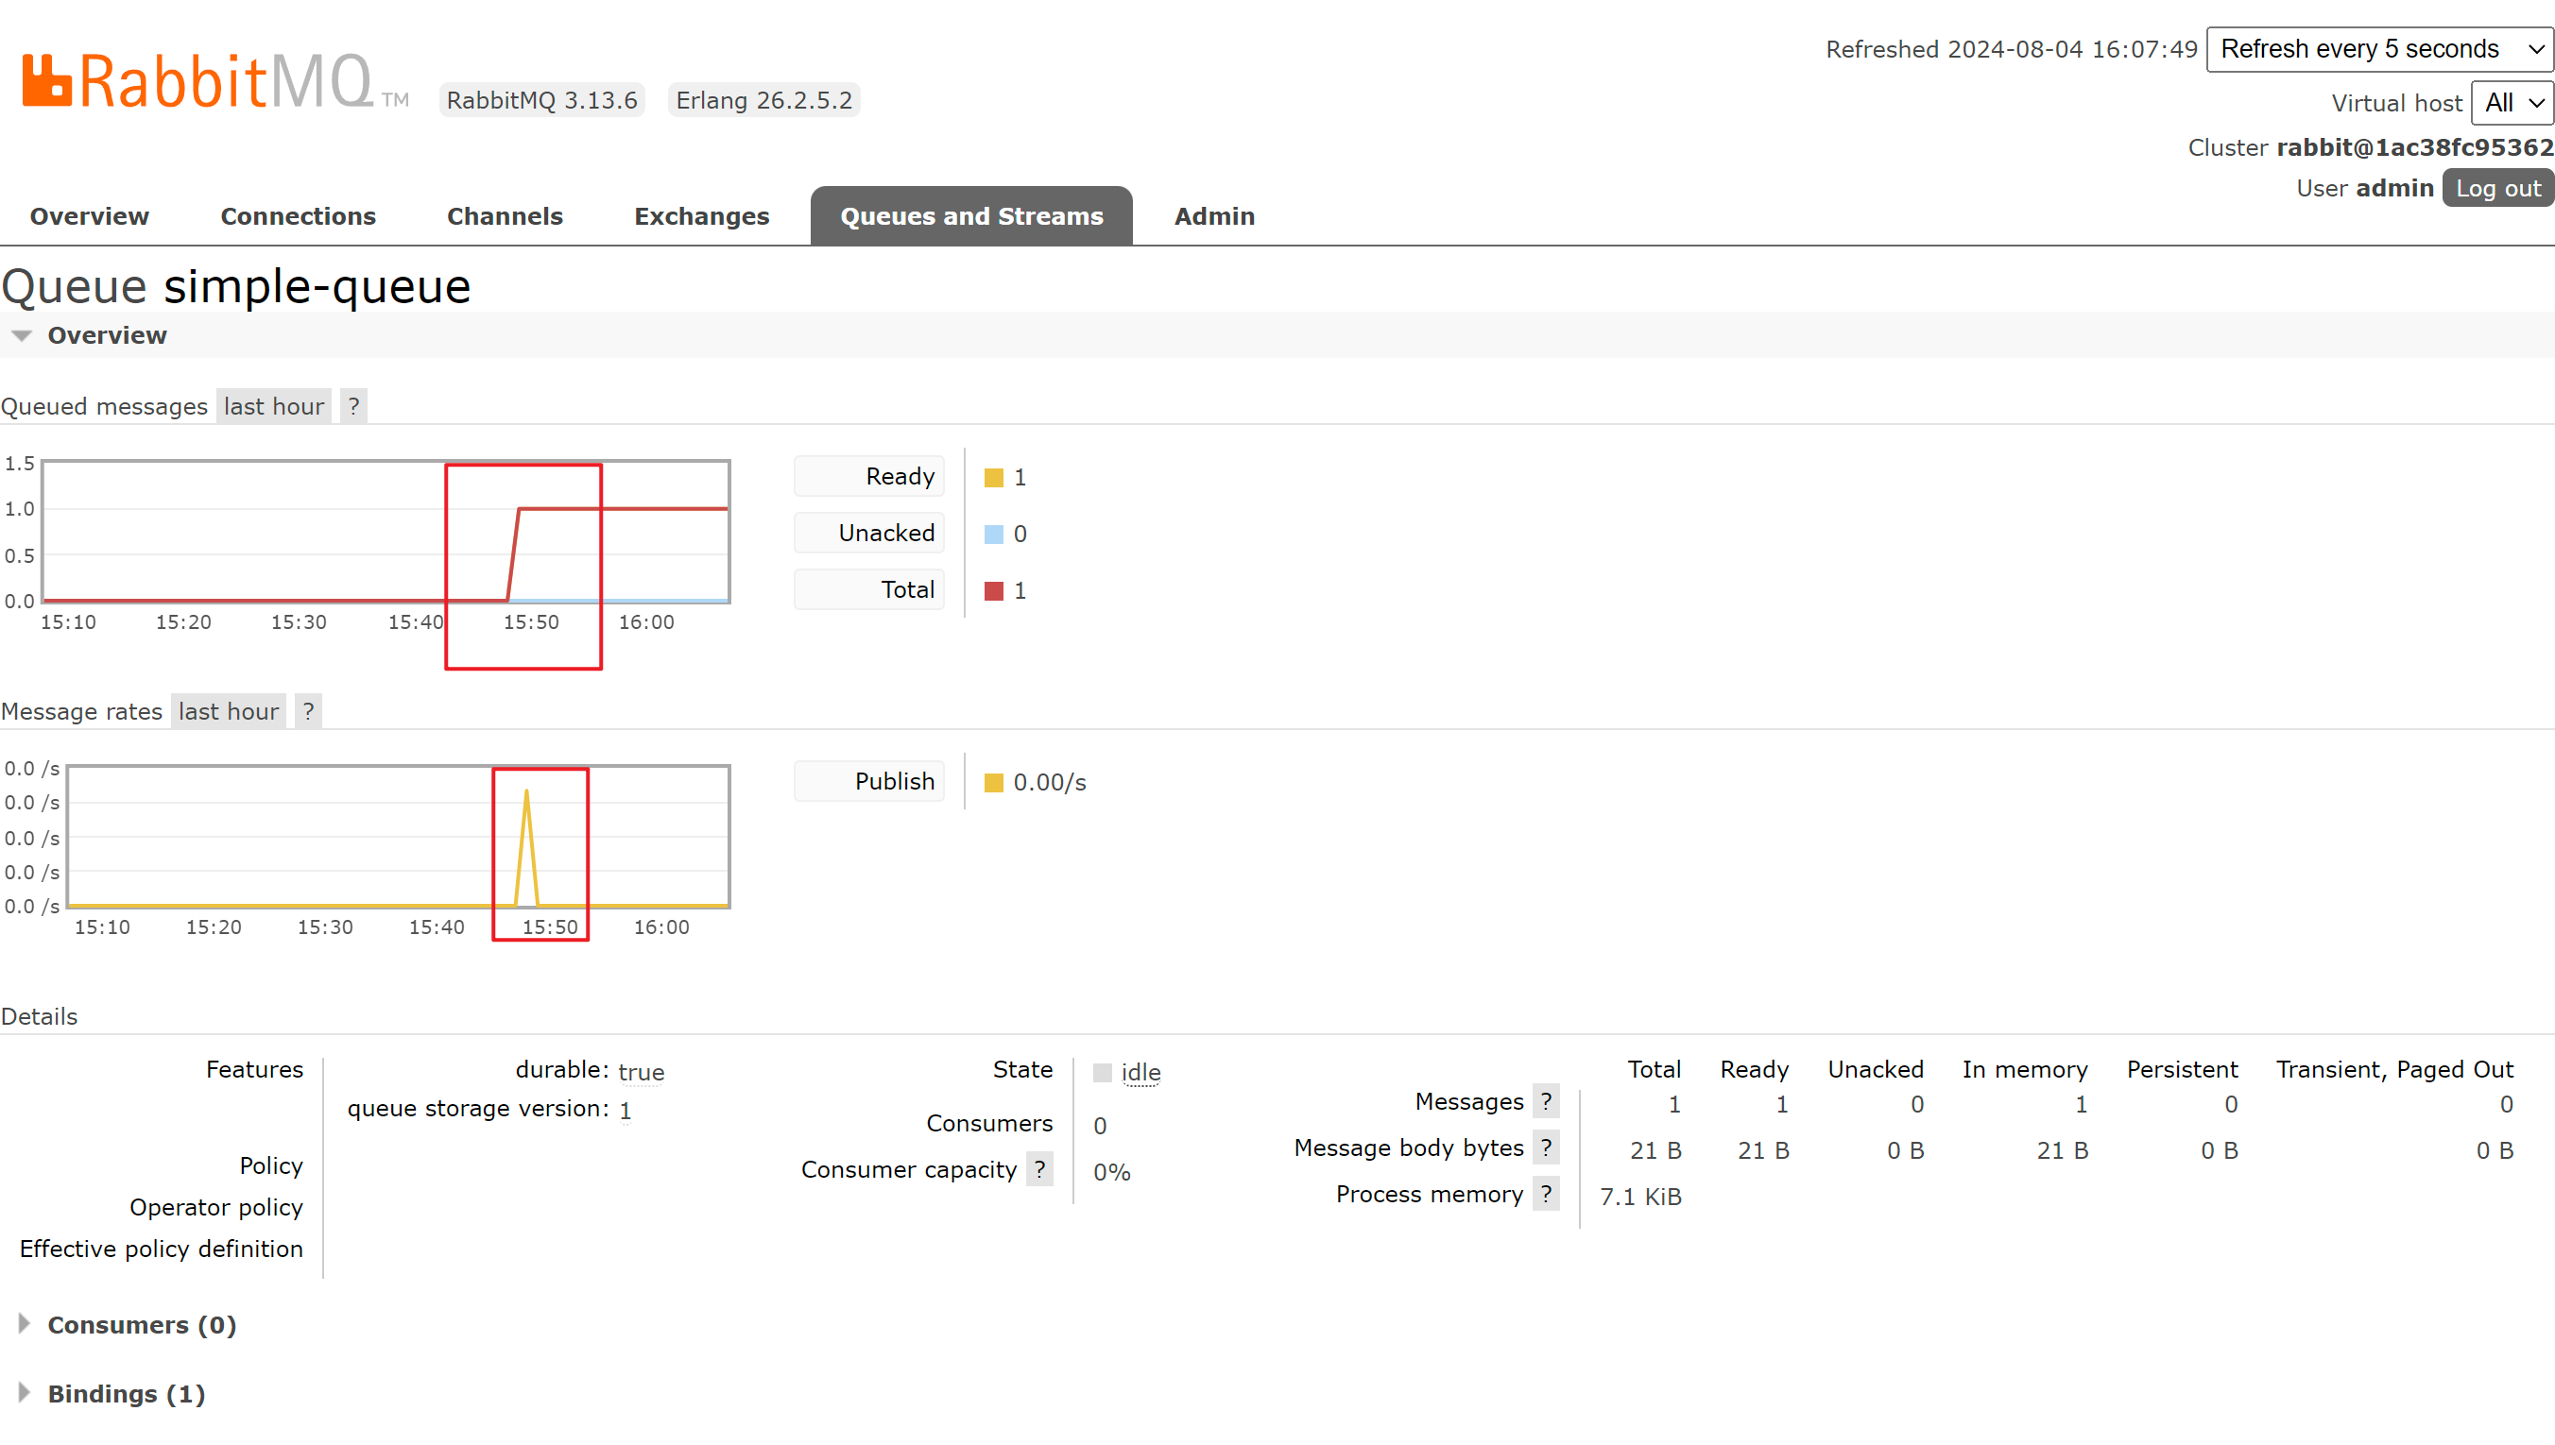The width and height of the screenshot is (2555, 1445).
Task: Change Queued messages last hour range
Action: coord(274,406)
